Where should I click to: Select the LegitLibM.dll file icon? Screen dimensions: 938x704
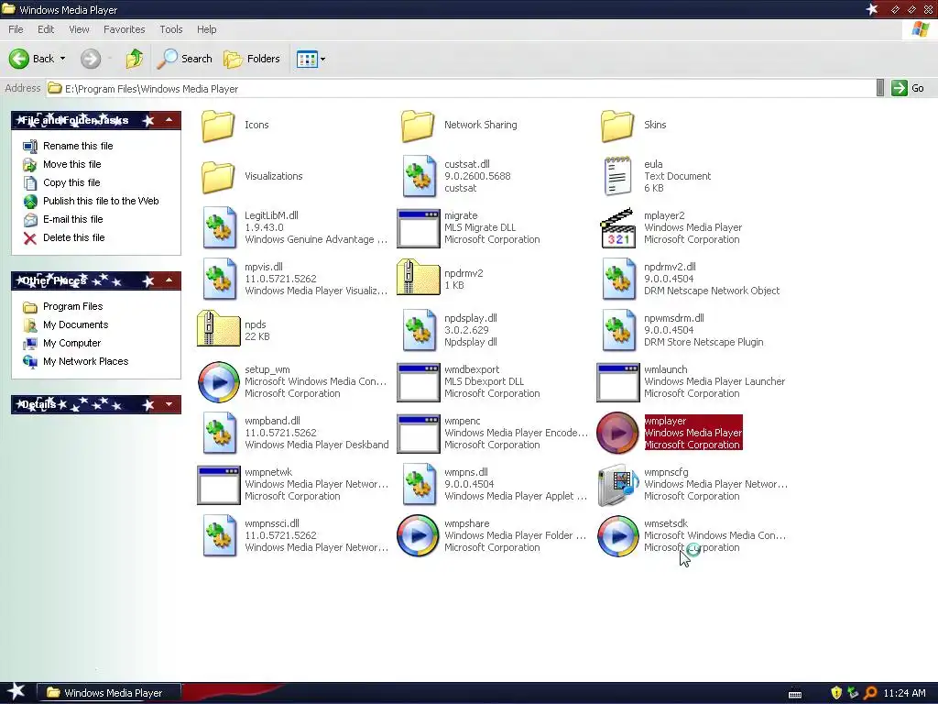pyautogui.click(x=218, y=227)
